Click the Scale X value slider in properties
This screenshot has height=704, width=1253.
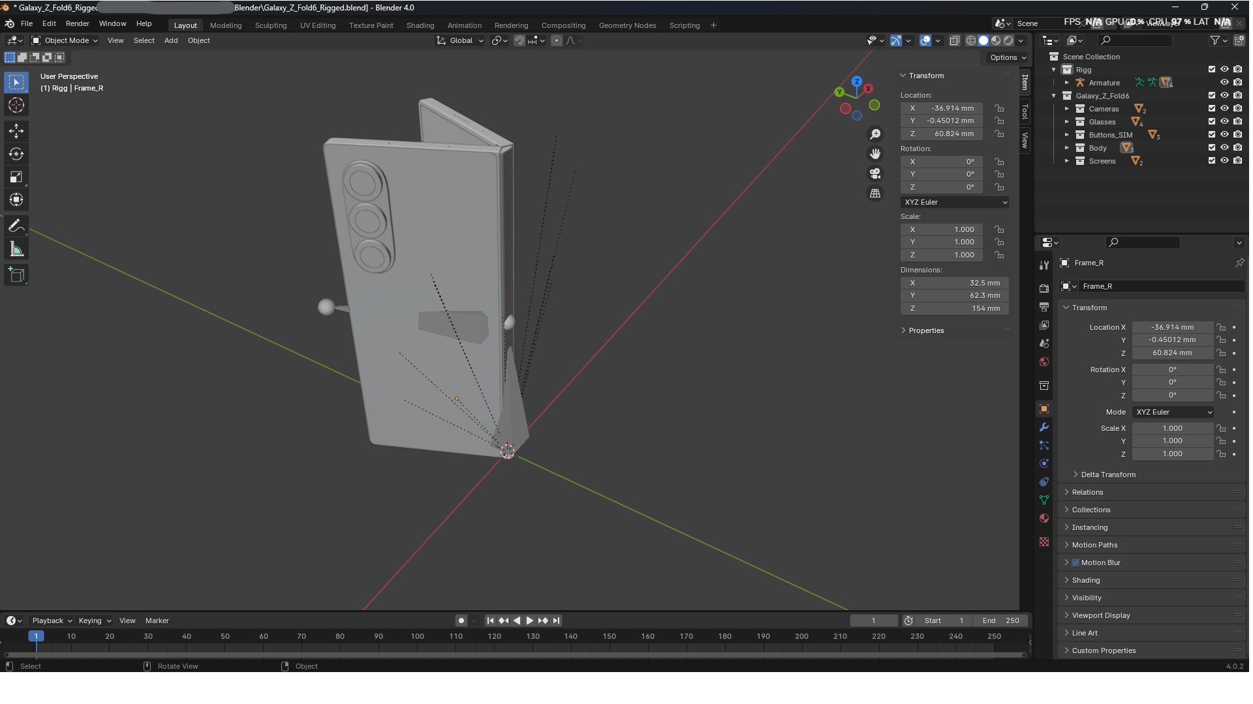coord(1173,428)
